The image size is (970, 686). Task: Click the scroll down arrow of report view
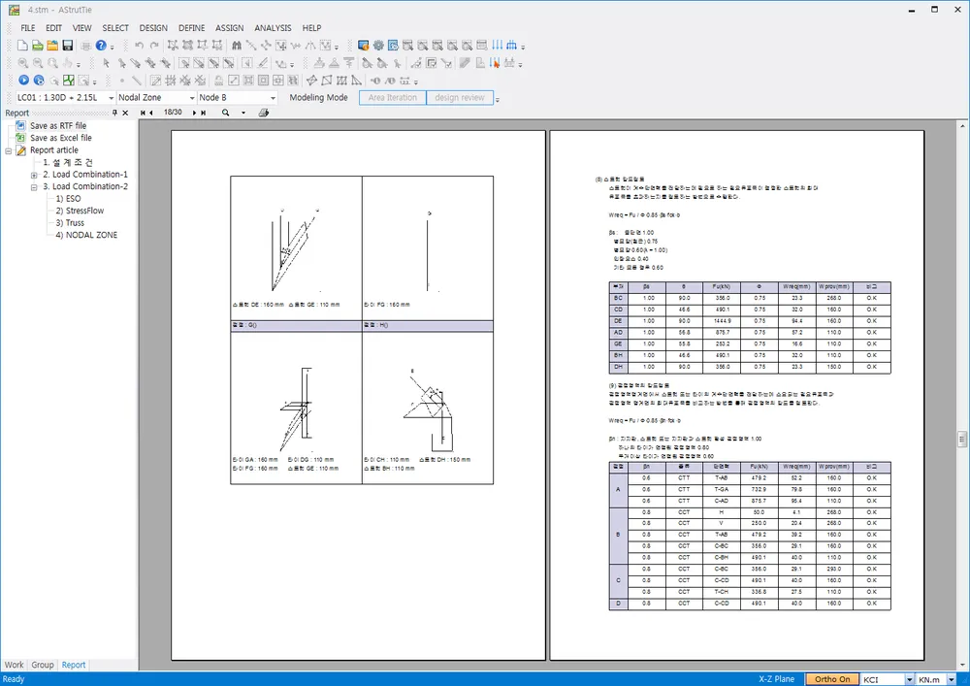[962, 666]
